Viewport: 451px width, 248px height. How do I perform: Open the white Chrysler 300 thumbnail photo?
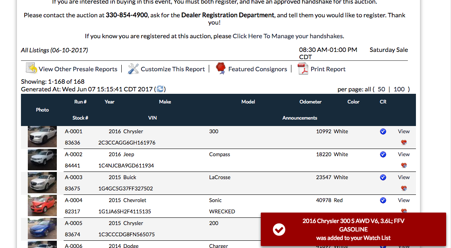point(42,137)
